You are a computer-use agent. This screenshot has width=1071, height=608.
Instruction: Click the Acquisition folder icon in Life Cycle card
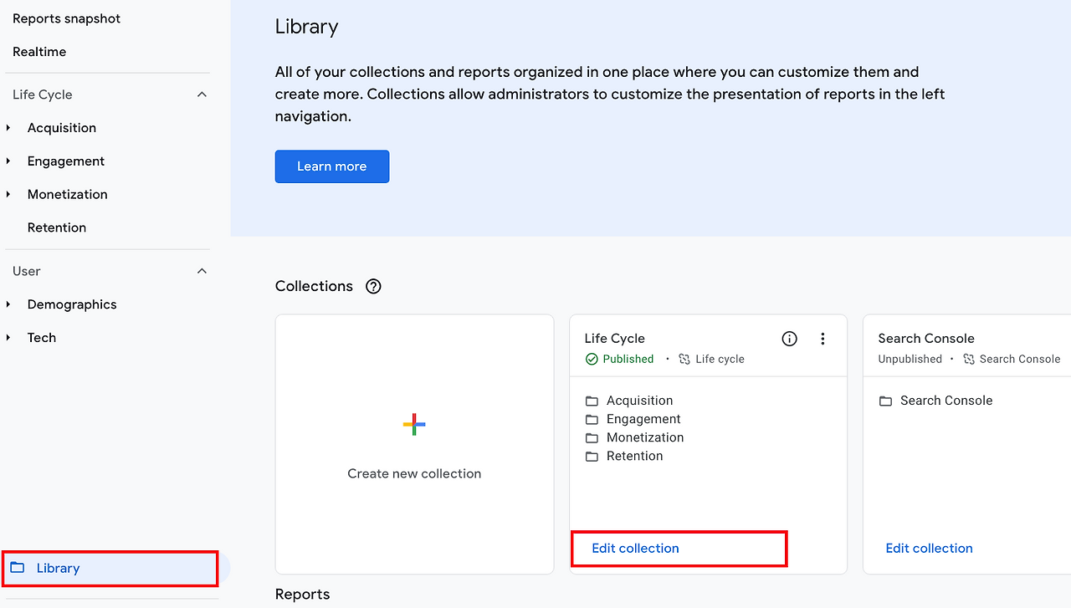[592, 401]
